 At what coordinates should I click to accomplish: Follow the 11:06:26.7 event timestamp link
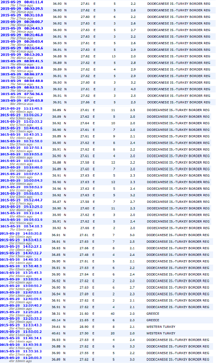click(21, 115)
